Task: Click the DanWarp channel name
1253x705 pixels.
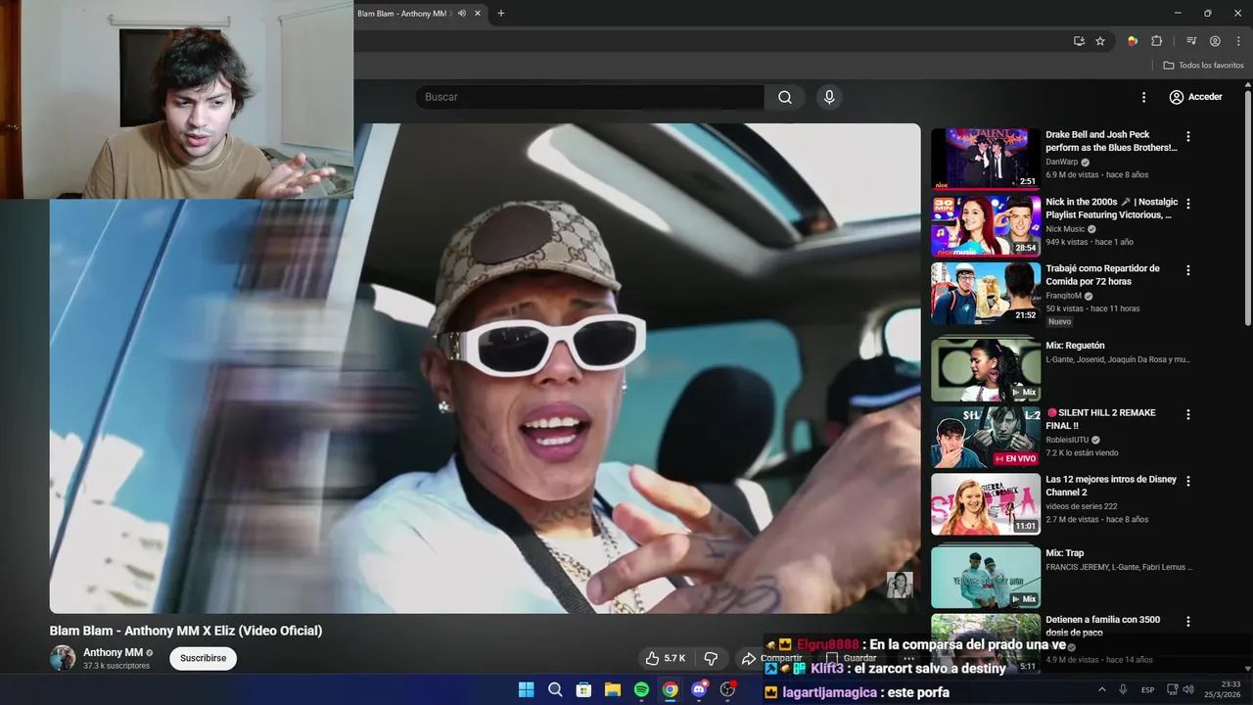Action: (1061, 162)
